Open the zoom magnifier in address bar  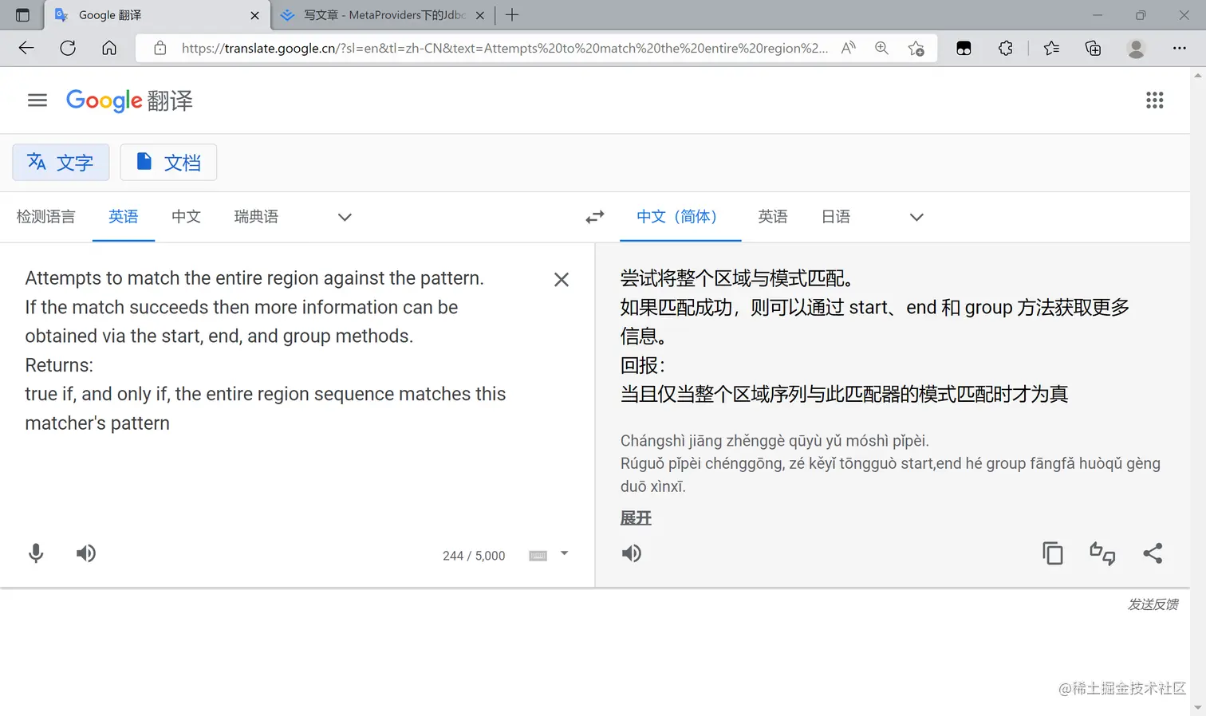(881, 48)
